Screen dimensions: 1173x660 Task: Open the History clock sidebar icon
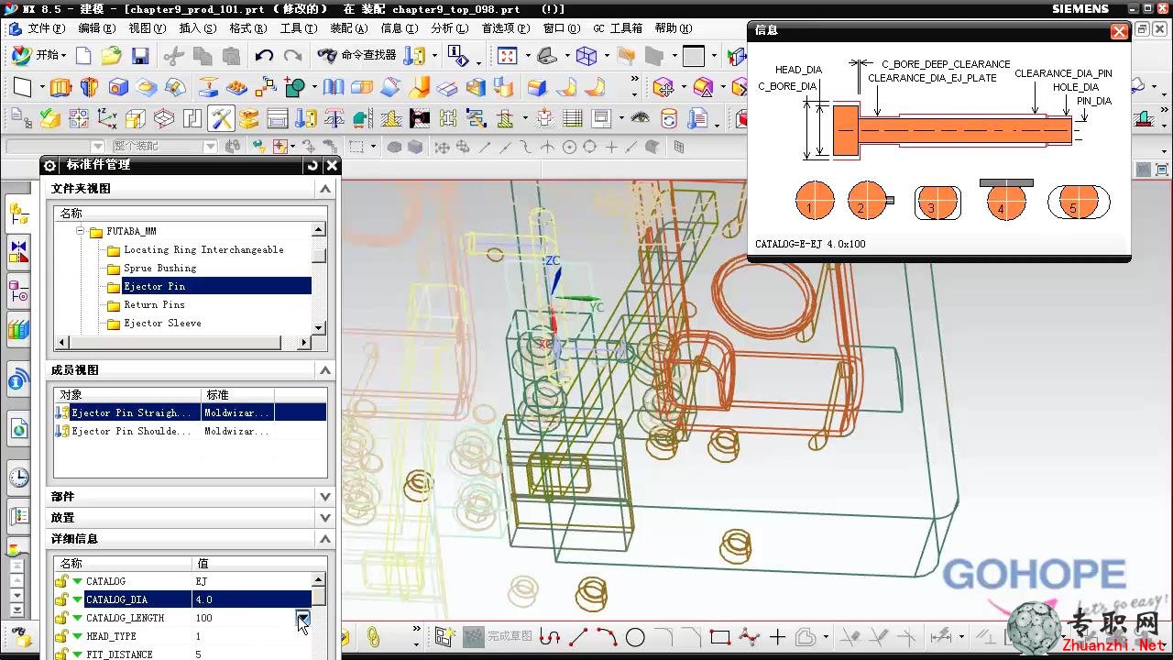coord(18,477)
